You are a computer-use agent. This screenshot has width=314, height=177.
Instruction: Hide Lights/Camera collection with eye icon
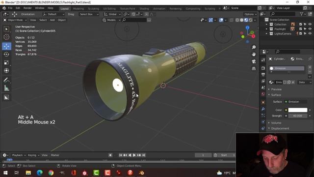pyautogui.click(x=310, y=33)
